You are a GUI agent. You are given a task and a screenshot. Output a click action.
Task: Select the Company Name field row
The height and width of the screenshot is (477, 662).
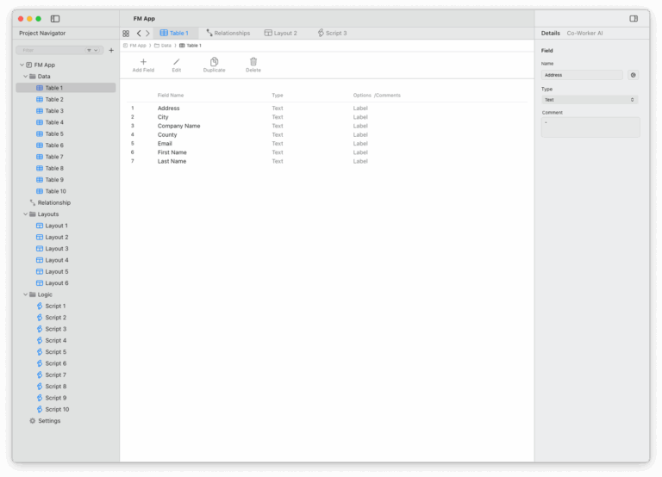pyautogui.click(x=178, y=126)
